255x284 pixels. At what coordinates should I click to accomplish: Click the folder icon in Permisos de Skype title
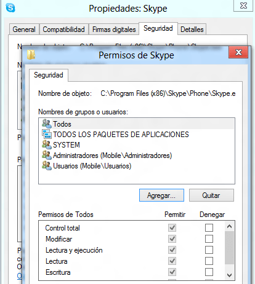coord(31,55)
